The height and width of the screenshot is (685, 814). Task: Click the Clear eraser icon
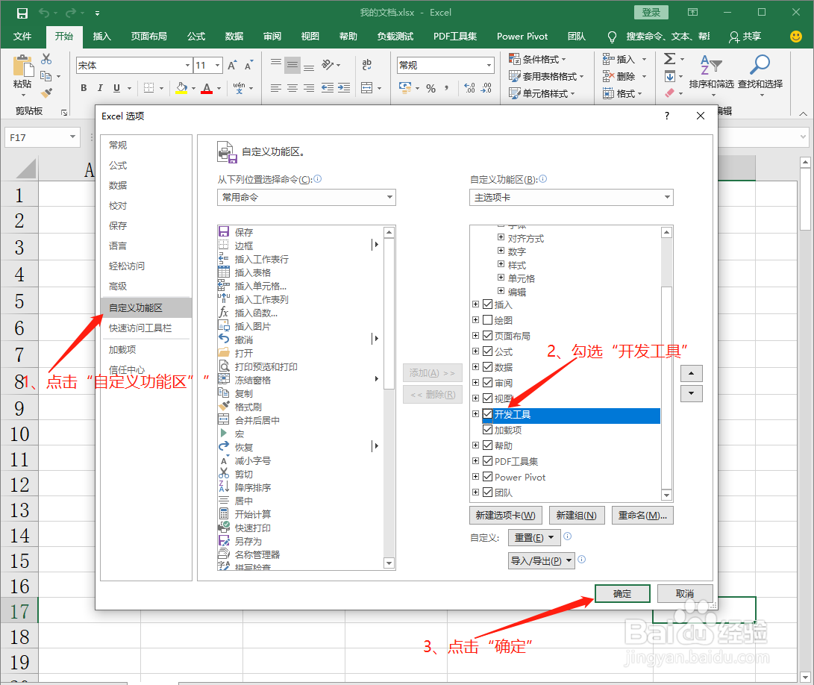coord(670,93)
